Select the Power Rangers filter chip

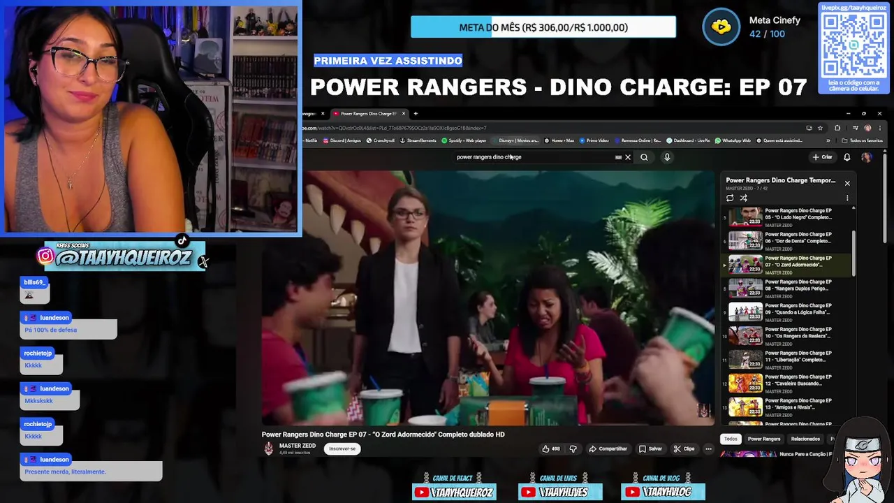pos(764,439)
